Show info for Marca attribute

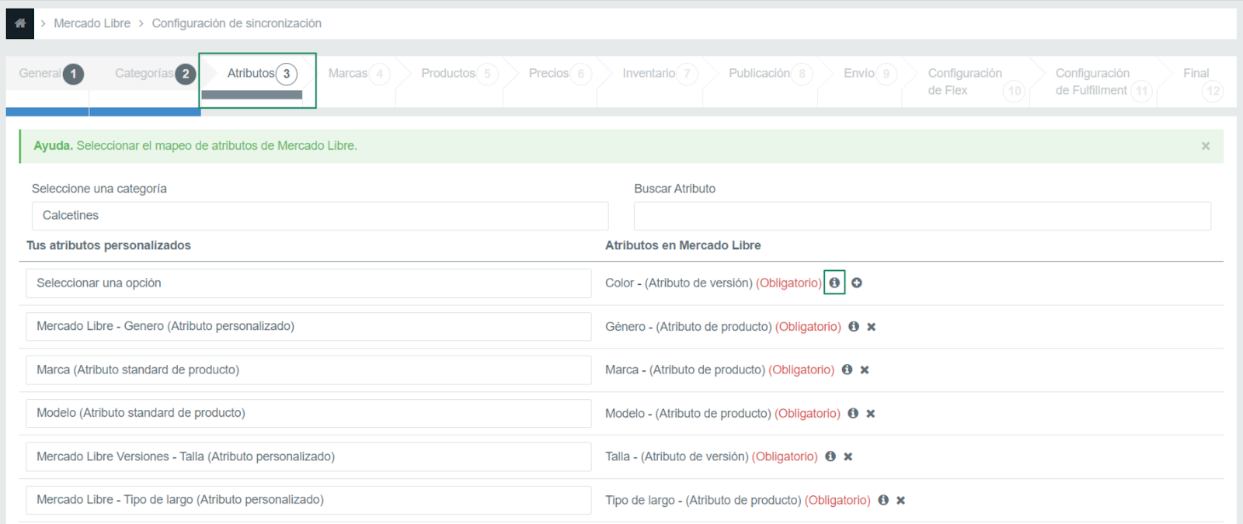pyautogui.click(x=847, y=370)
